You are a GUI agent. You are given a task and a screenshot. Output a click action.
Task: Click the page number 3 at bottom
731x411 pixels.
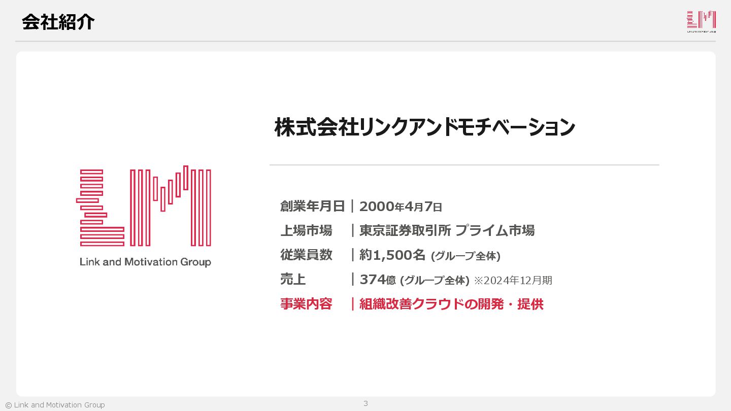coord(365,403)
